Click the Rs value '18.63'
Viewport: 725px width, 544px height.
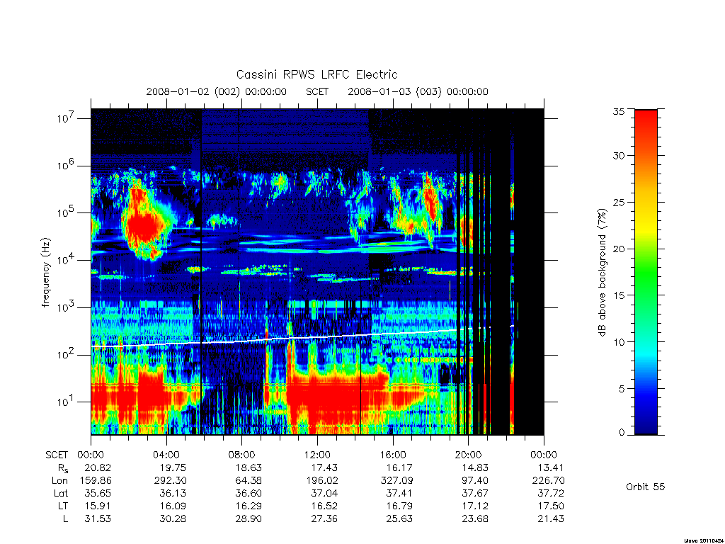point(249,467)
